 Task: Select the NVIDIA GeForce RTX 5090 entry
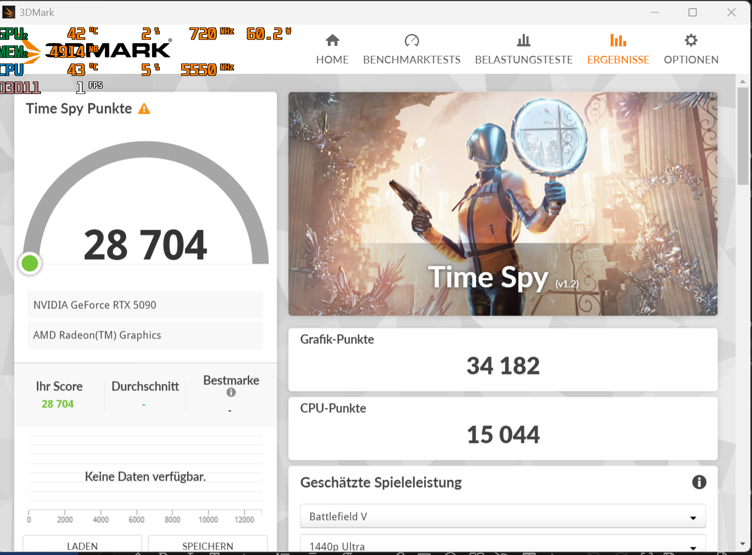click(x=145, y=305)
